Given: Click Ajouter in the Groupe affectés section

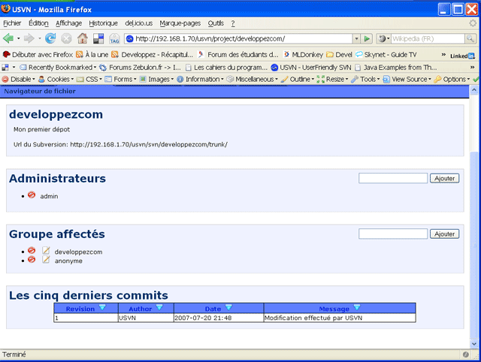Looking at the screenshot, I should coord(444,234).
